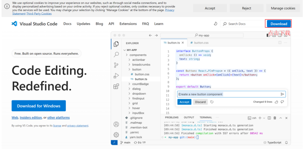Expand the dropdown folder
This screenshot has width=303, height=150.
coord(129,94)
